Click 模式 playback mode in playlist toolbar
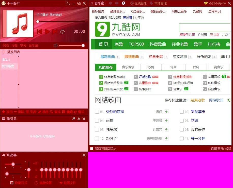The image size is (233, 188). [x=79, y=112]
